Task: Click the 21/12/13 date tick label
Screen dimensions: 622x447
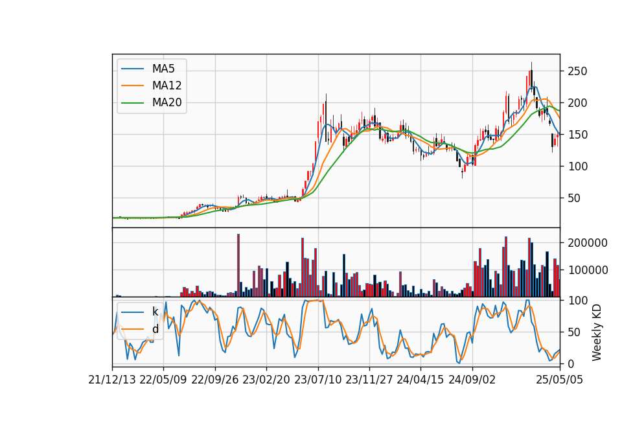Action: [112, 380]
